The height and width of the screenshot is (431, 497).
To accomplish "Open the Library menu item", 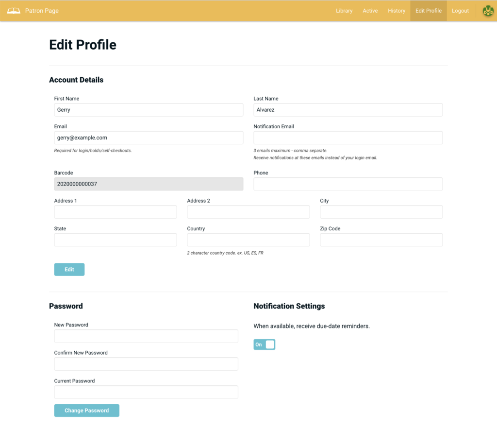I will [344, 11].
